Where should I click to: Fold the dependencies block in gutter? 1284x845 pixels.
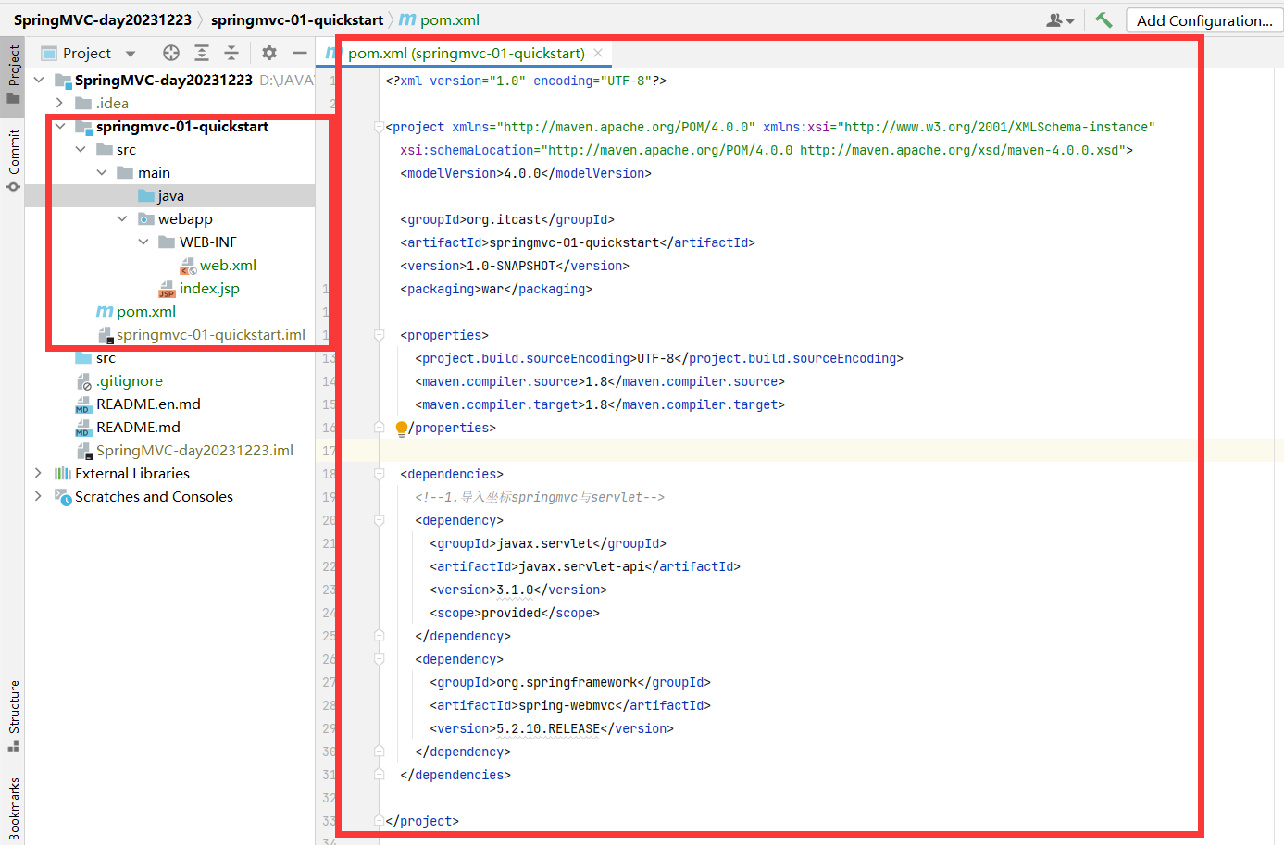pos(379,474)
